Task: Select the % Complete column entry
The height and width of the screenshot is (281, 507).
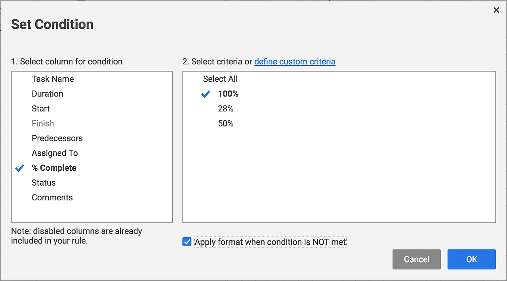Action: [x=54, y=168]
